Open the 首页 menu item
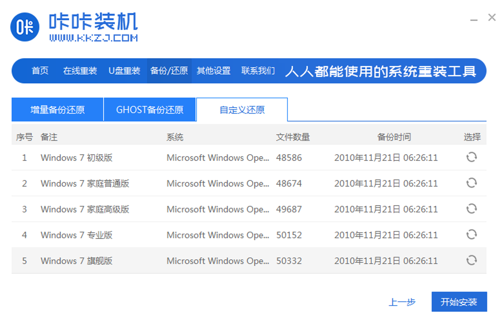 pos(40,71)
